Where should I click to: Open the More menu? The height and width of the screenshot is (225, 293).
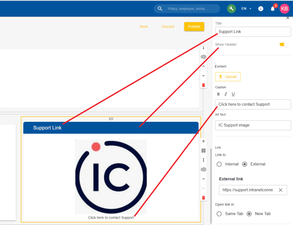click(144, 26)
